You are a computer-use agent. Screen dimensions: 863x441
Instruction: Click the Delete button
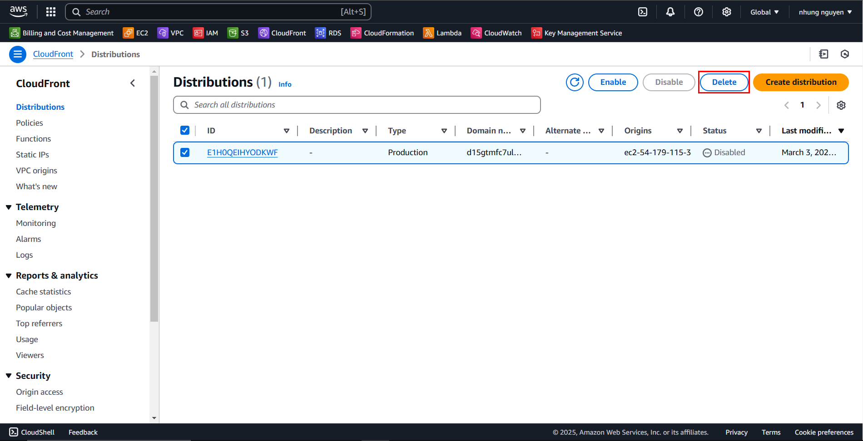(x=724, y=82)
